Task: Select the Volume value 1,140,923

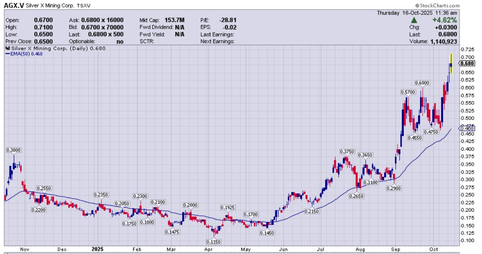Action: coord(444,41)
